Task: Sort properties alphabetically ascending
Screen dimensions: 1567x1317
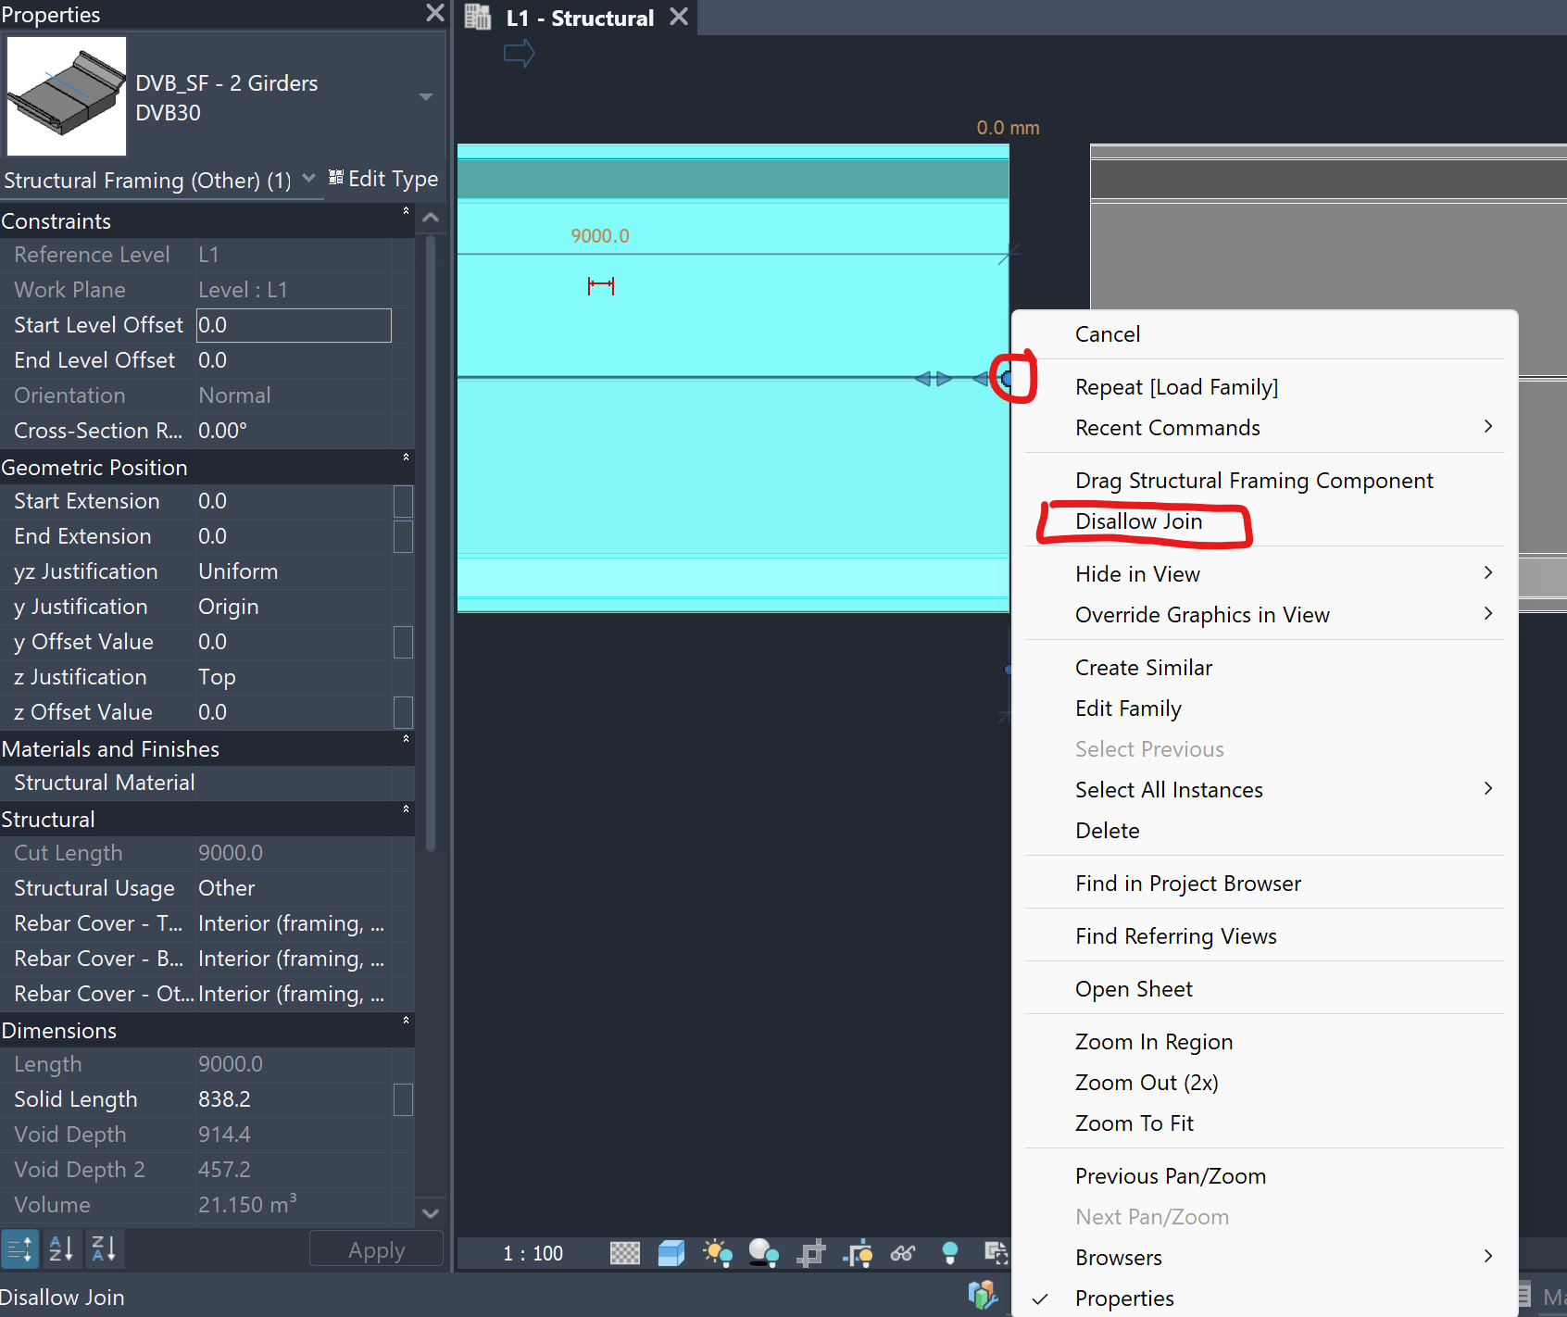Action: 61,1248
